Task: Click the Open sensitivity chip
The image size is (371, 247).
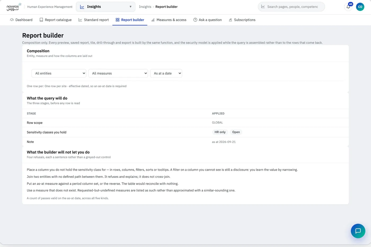Action: [x=236, y=132]
